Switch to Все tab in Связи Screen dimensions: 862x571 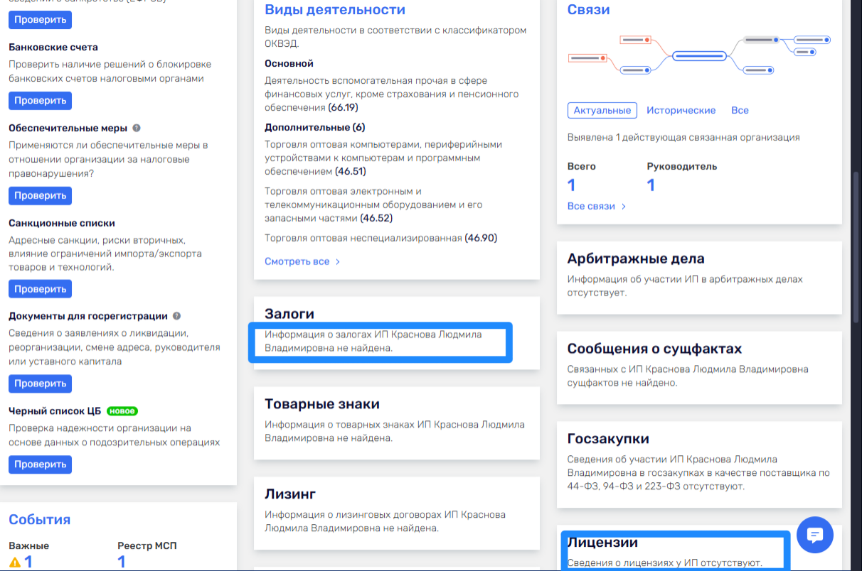point(740,110)
